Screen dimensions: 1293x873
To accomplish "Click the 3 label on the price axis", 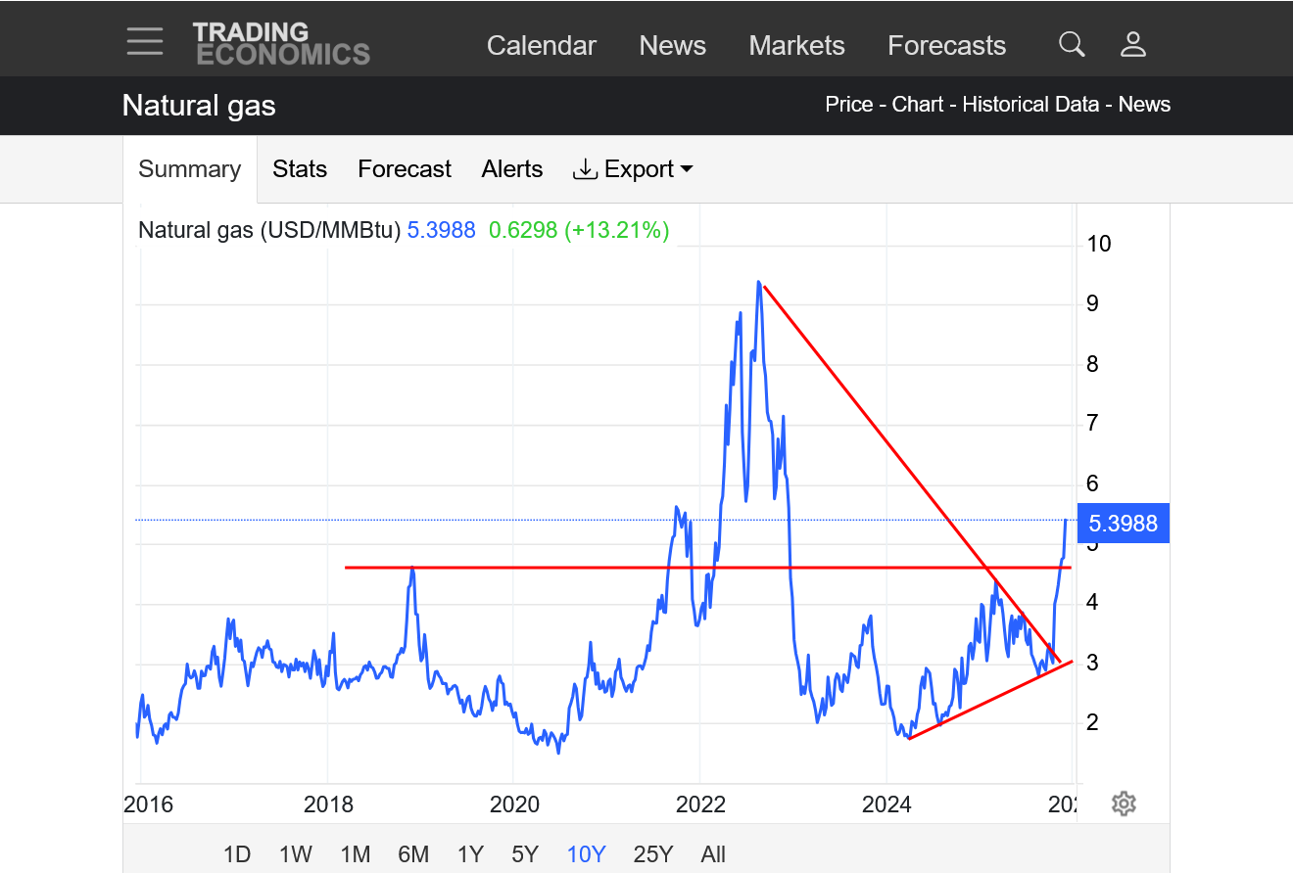I will 1092,664.
